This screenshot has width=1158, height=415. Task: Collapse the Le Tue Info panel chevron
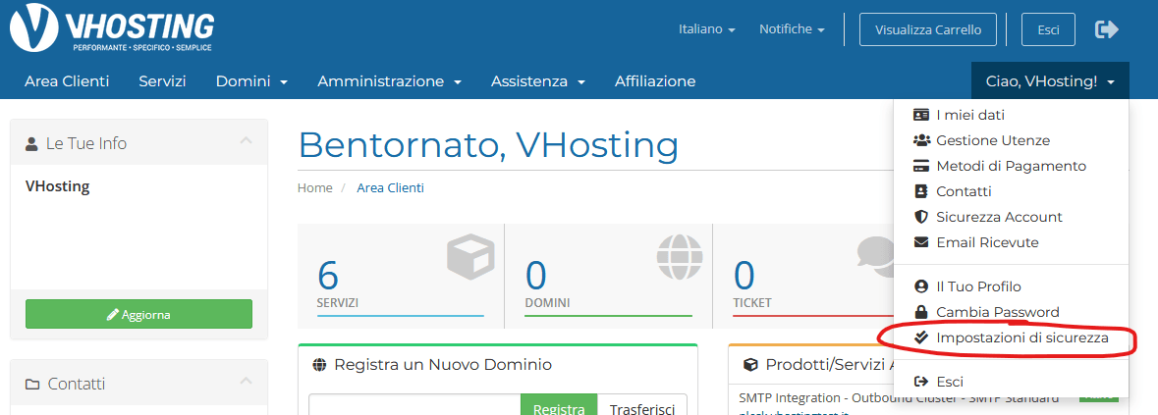click(x=246, y=141)
